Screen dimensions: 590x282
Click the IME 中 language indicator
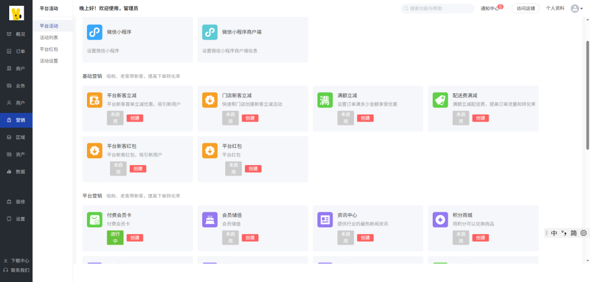[x=554, y=233]
